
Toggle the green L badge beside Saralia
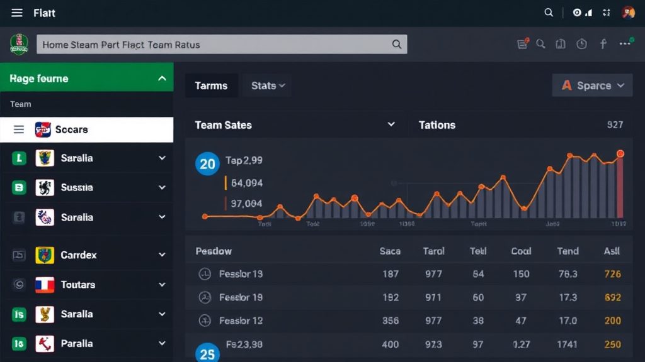click(x=19, y=158)
